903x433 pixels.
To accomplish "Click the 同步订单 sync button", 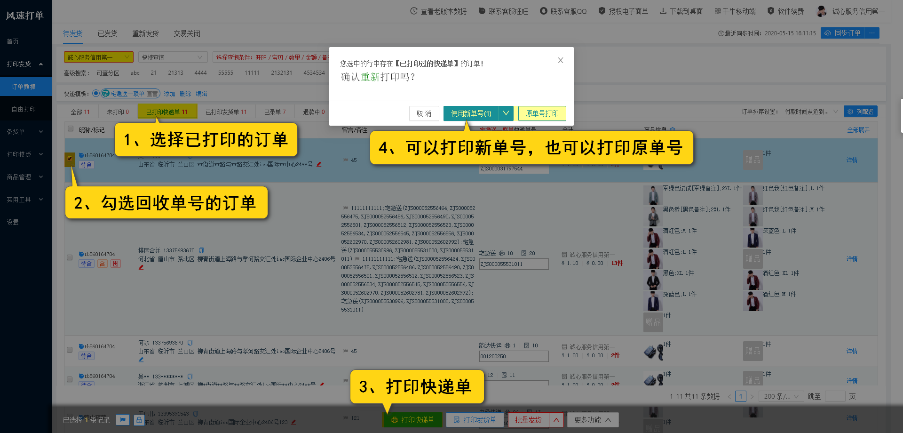I will [843, 33].
